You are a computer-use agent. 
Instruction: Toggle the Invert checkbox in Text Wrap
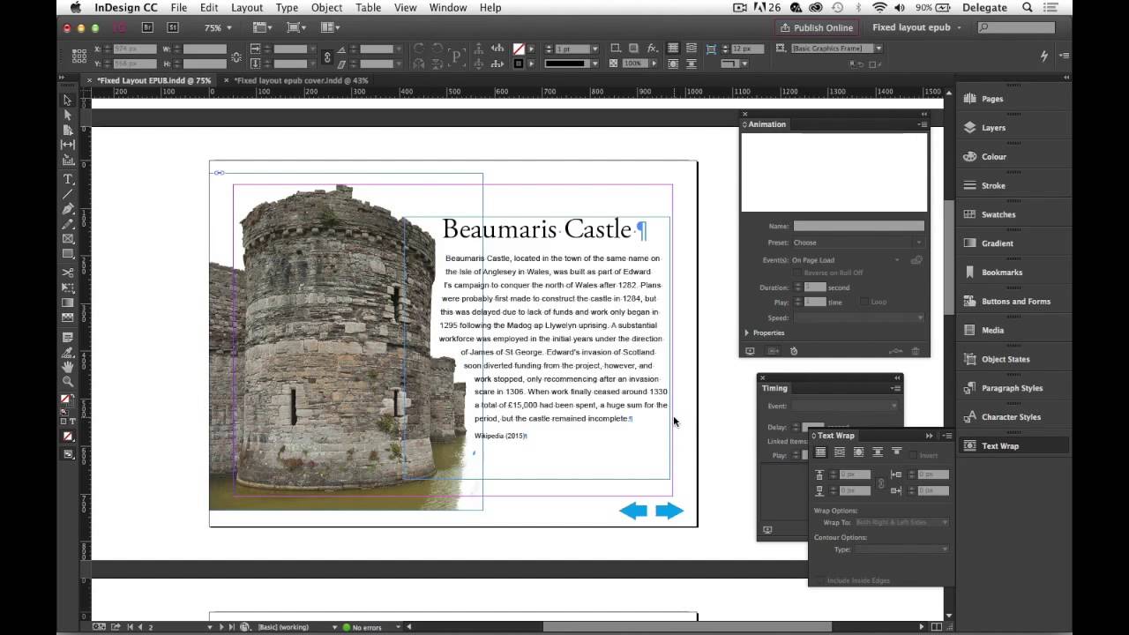pos(913,455)
